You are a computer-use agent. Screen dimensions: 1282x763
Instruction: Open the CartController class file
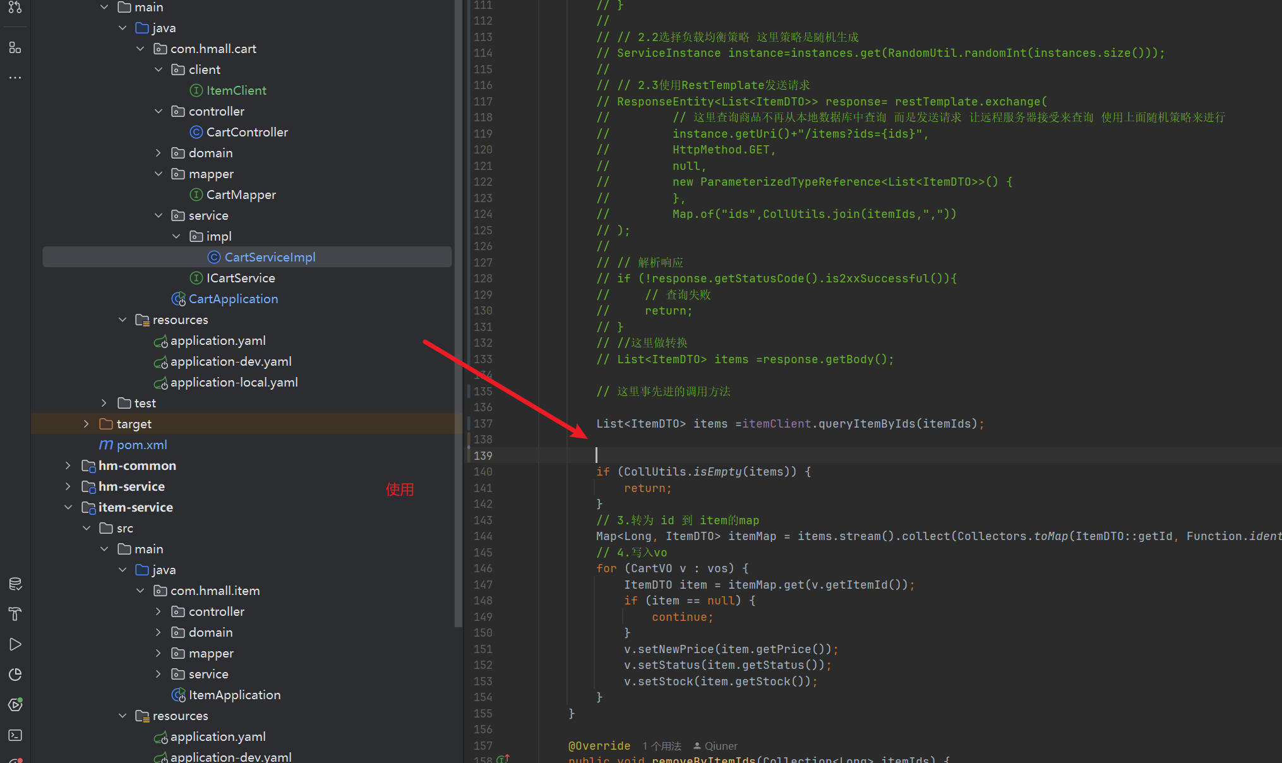[247, 132]
